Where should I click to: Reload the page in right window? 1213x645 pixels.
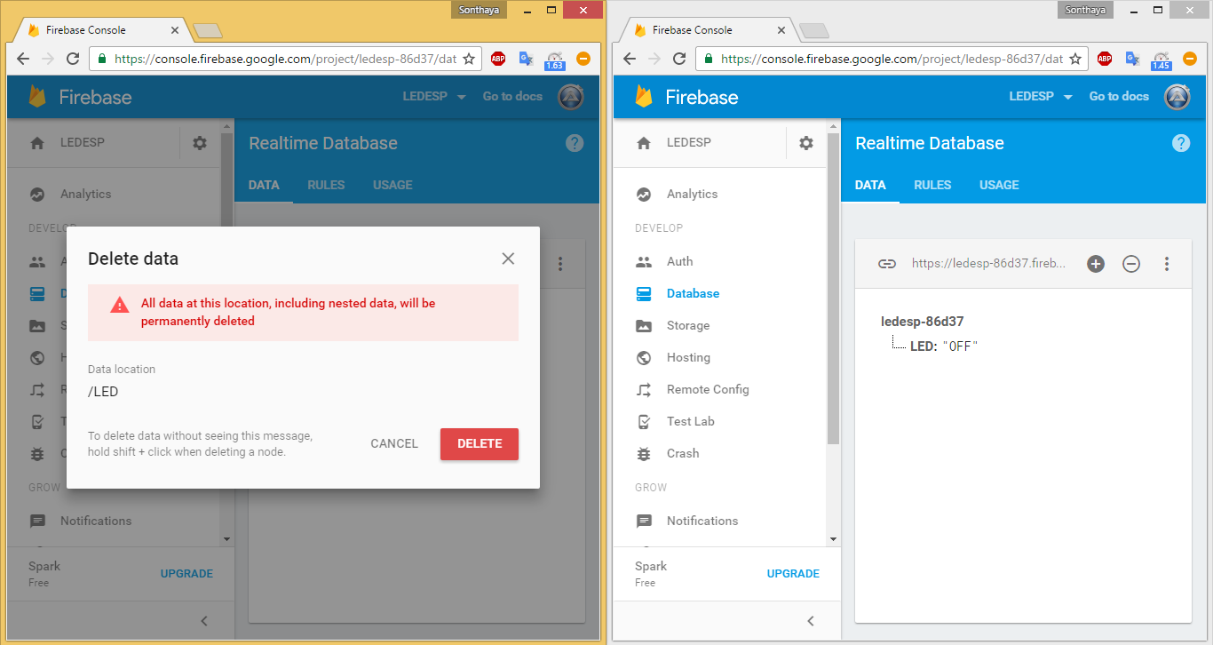tap(679, 59)
